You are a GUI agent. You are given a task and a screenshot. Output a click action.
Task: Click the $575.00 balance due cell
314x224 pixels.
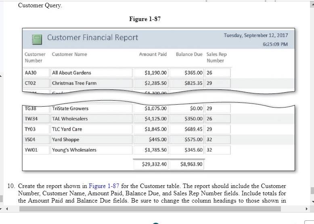[x=186, y=139]
